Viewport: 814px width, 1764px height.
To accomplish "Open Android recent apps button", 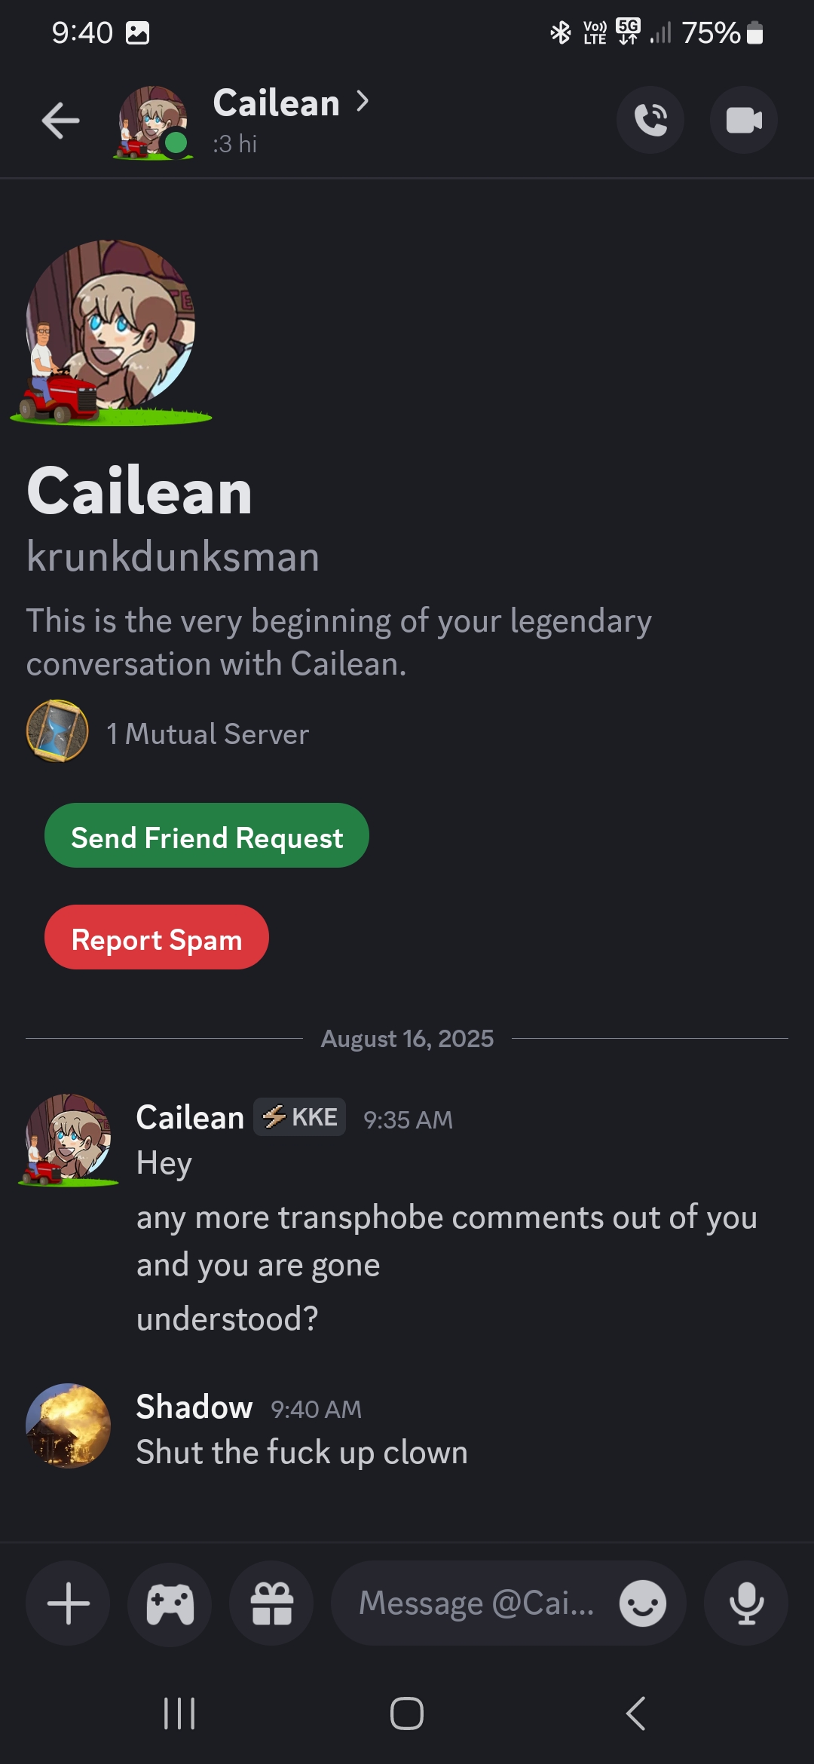I will [179, 1713].
